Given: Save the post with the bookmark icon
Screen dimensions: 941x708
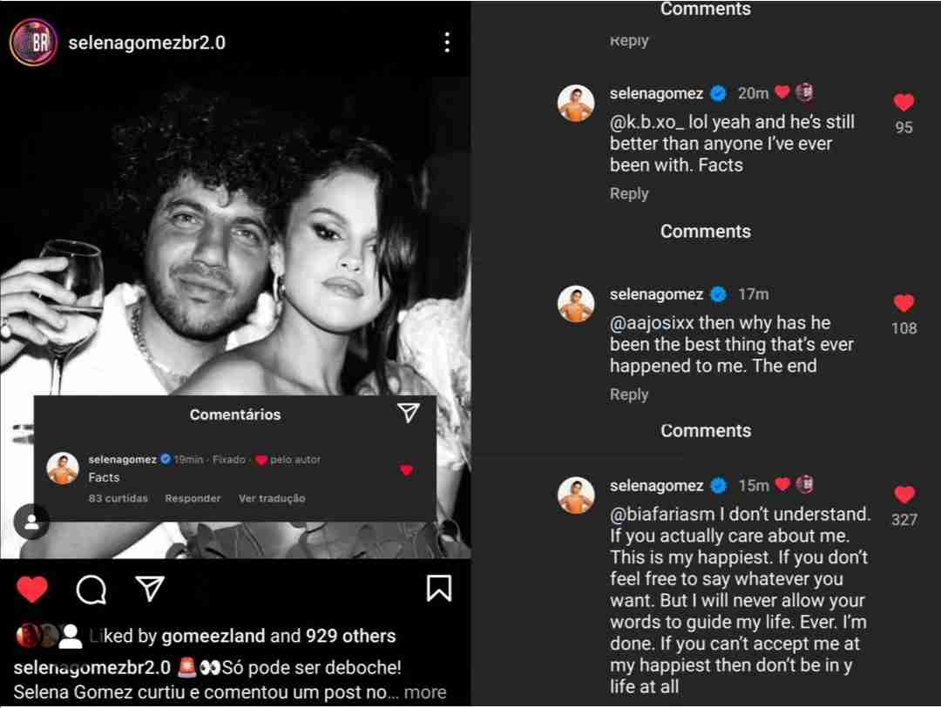Looking at the screenshot, I should click(x=439, y=589).
